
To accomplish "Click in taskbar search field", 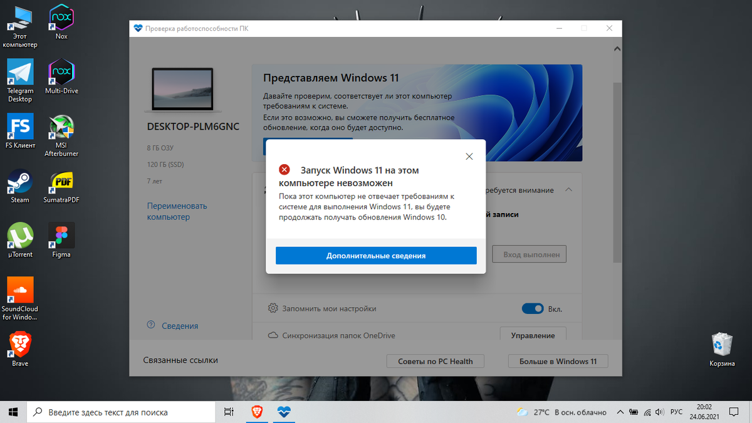I will [x=121, y=412].
